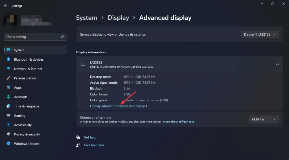Image resolution: width=289 pixels, height=160 pixels.
Task: Click Standard dynamic range (SDR) text
Action: 146,100
